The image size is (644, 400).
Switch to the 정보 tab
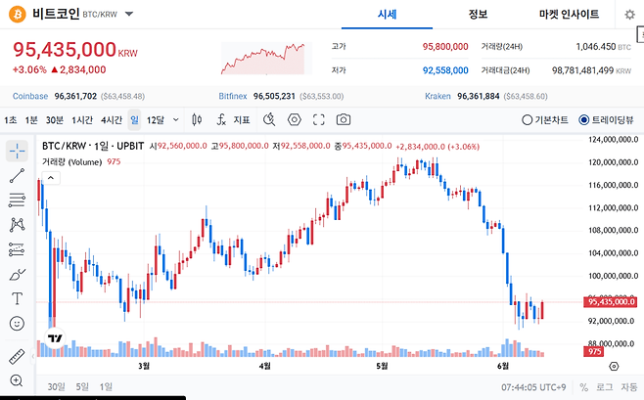(478, 15)
